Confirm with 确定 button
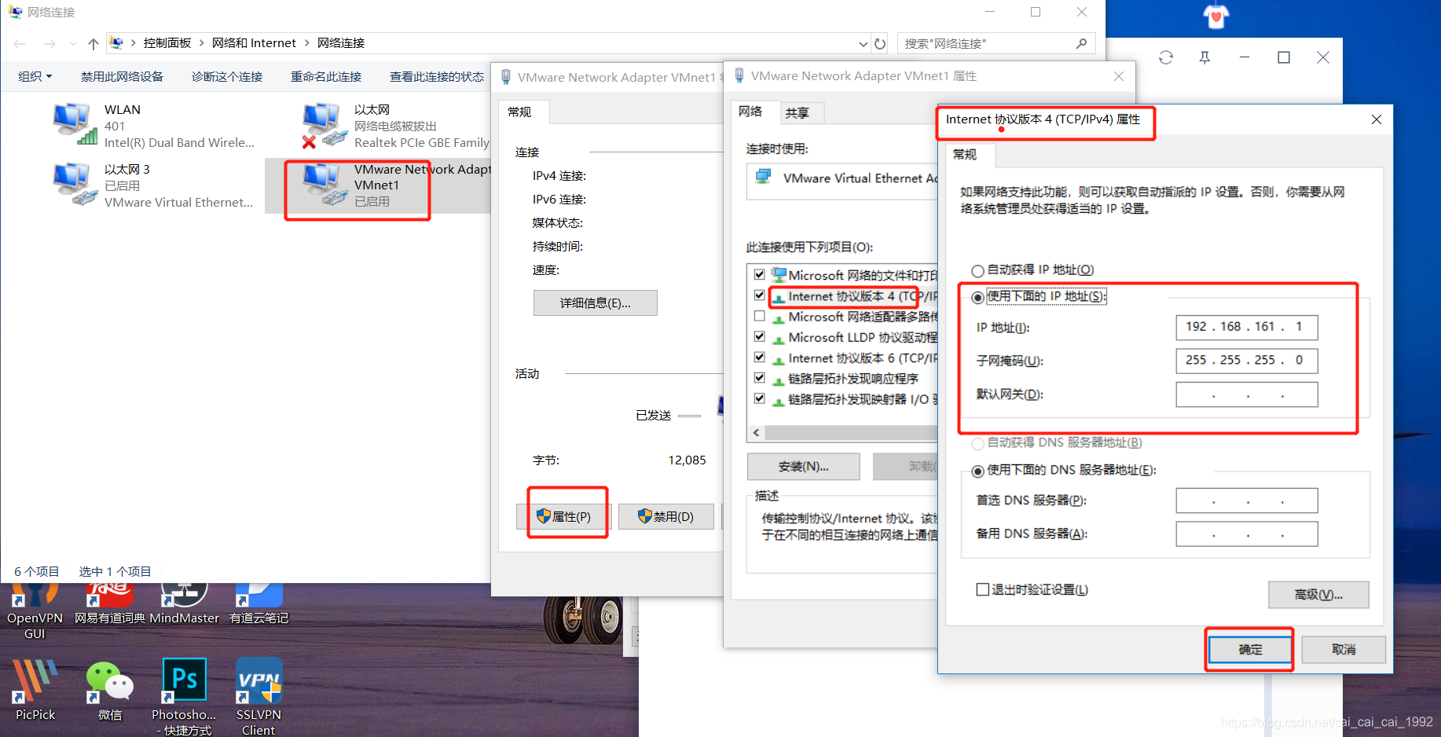This screenshot has width=1441, height=737. point(1249,649)
